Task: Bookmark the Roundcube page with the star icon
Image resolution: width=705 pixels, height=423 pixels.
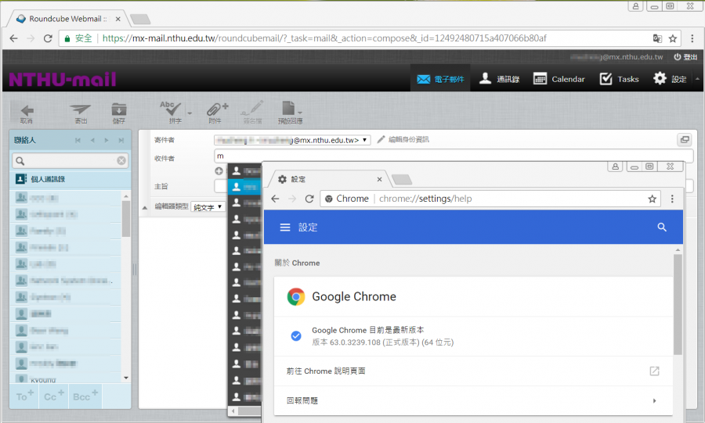Action: [x=673, y=38]
